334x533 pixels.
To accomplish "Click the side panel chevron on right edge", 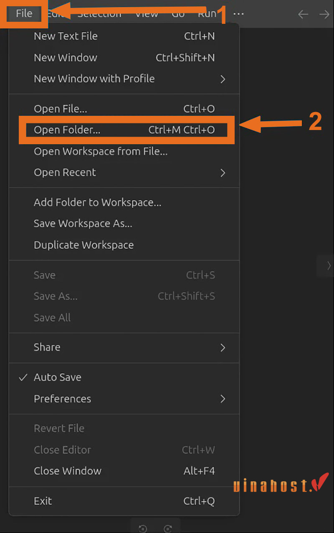I will coord(329,265).
